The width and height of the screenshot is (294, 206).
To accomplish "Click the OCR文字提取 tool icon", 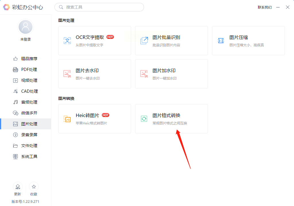I will tap(67, 41).
